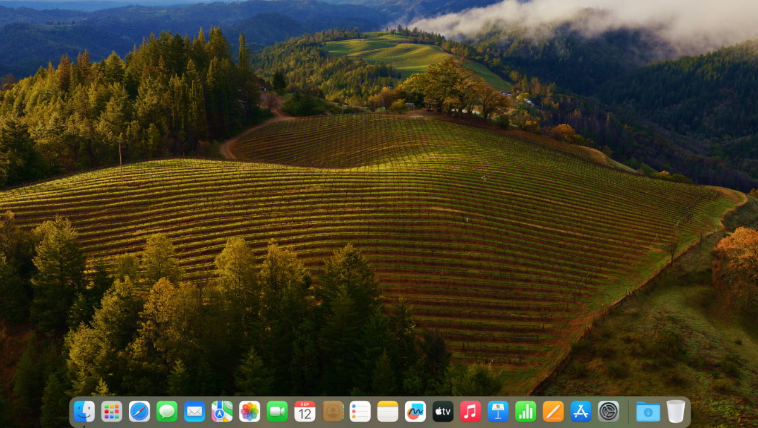The image size is (758, 428).
Task: Open the Reminders app
Action: (360, 412)
